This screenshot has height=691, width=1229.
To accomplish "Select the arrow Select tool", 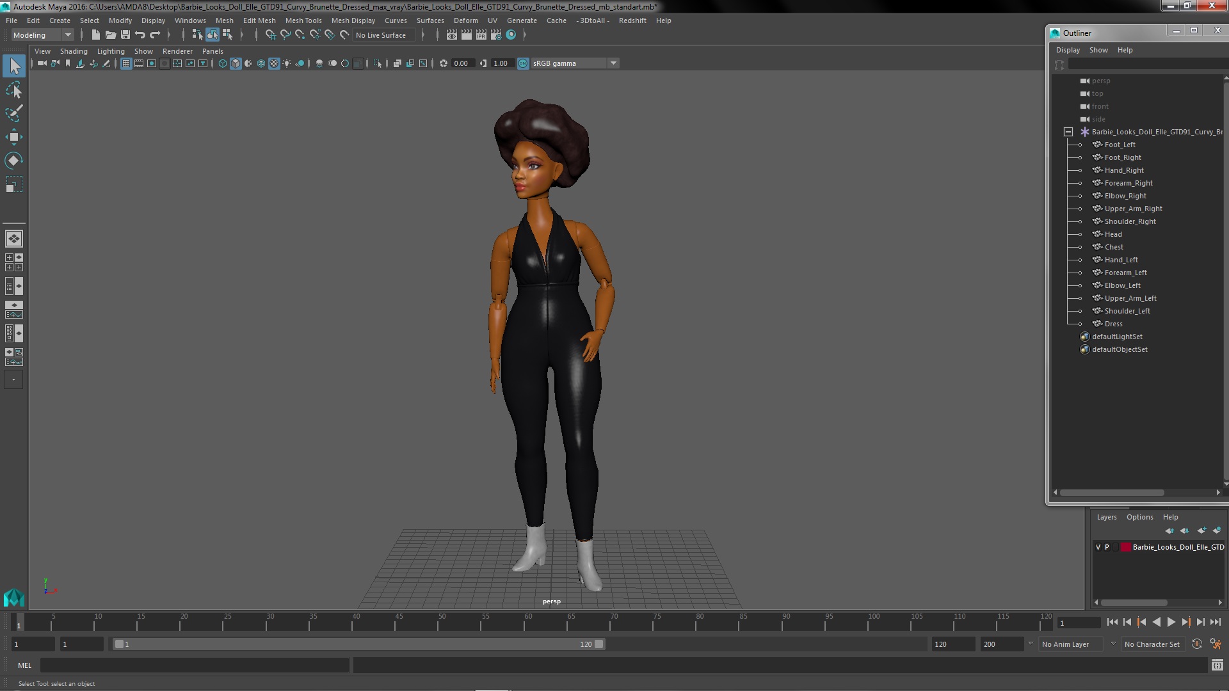I will (14, 66).
